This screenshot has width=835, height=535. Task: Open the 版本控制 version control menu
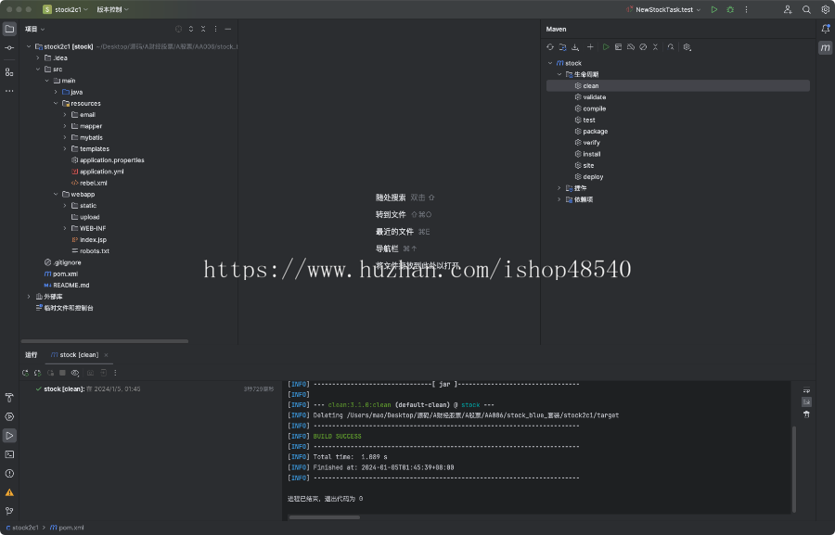click(112, 9)
